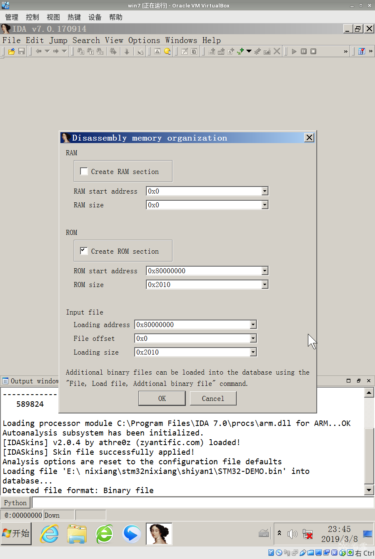Image resolution: width=375 pixels, height=559 pixels.
Task: Open the Search menu
Action: click(86, 40)
